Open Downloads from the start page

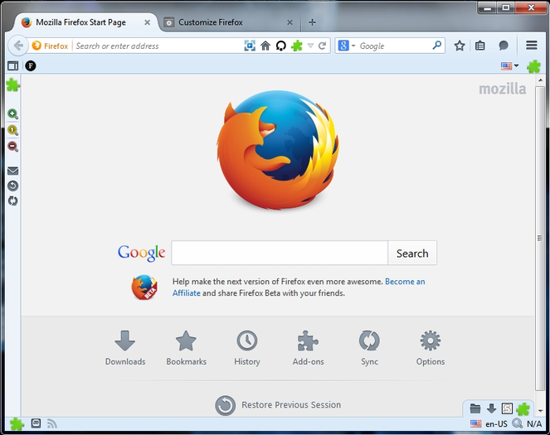(125, 348)
